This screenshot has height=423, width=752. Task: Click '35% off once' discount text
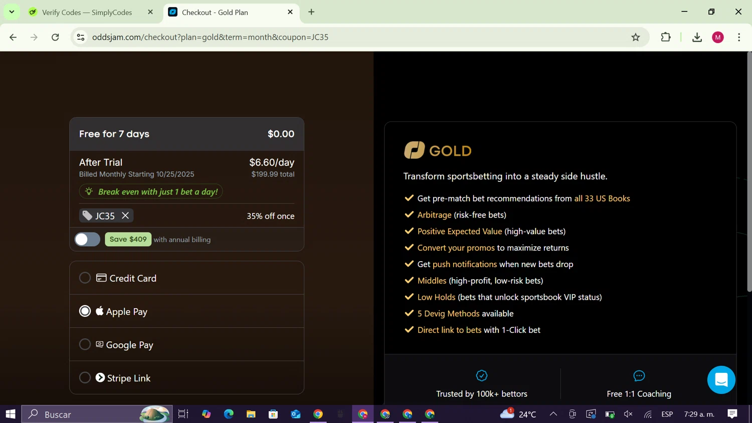(x=270, y=216)
